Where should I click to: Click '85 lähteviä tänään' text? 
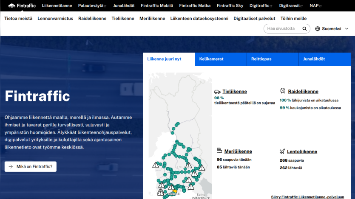tap(233, 167)
